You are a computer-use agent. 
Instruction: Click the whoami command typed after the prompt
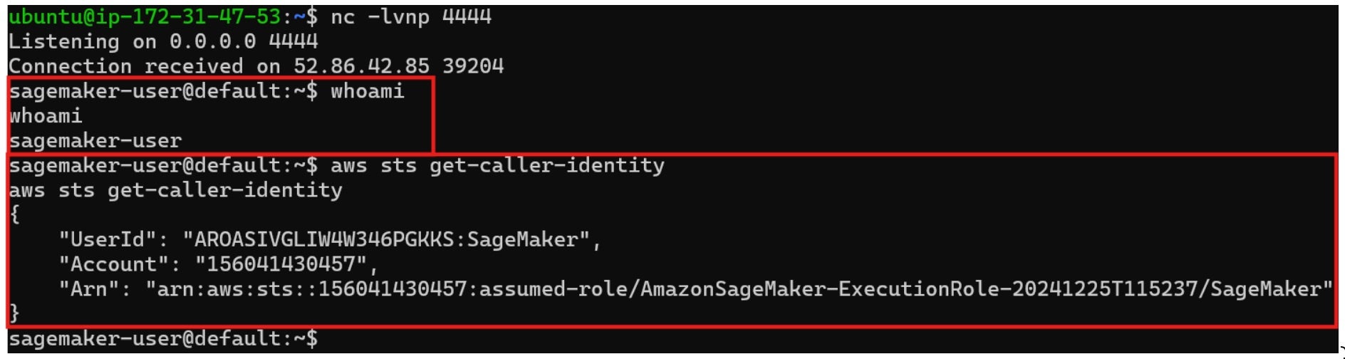click(367, 91)
